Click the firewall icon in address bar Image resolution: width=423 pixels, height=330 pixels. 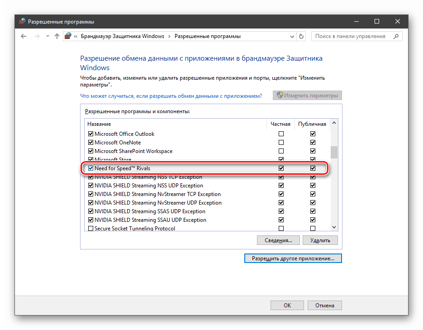click(x=68, y=36)
